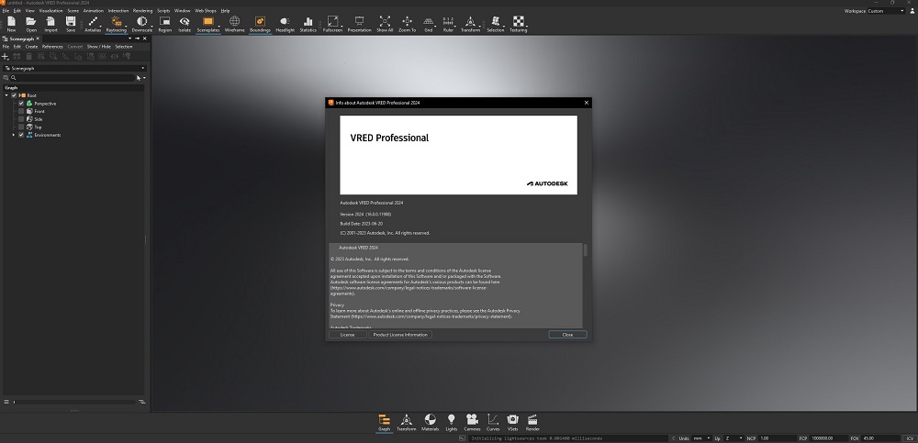Click the Import file icon
The image size is (918, 443).
pos(51,22)
